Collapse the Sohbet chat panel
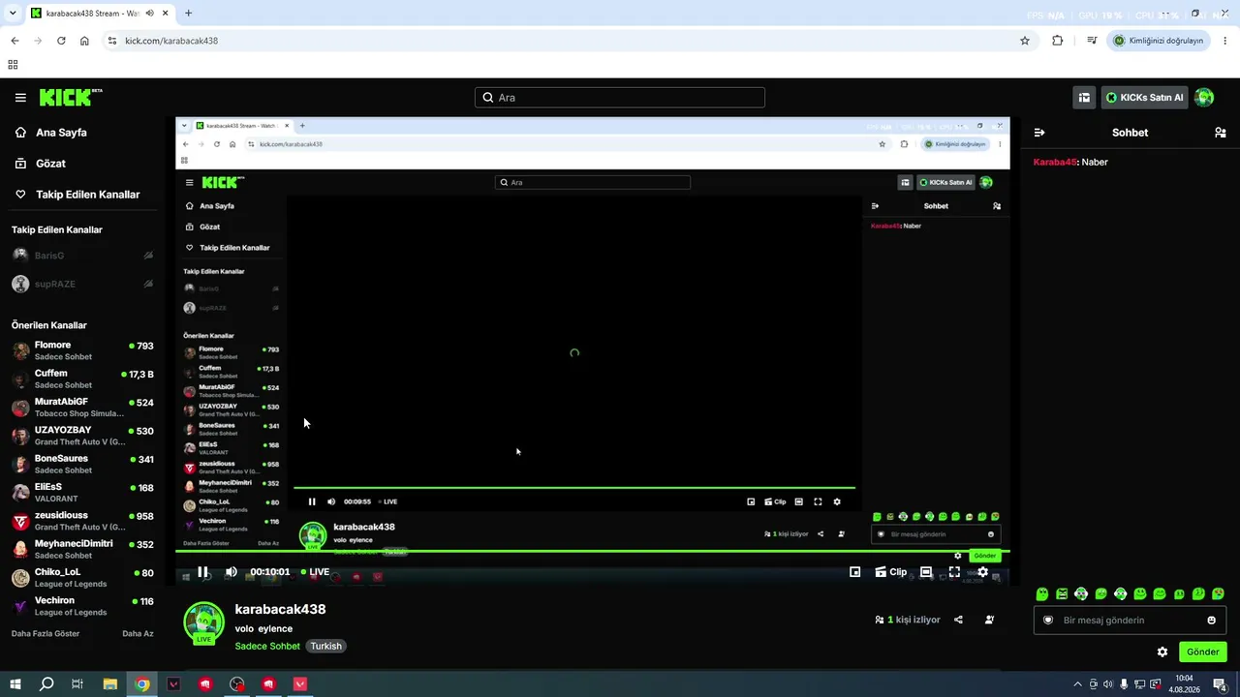 pos(1039,133)
